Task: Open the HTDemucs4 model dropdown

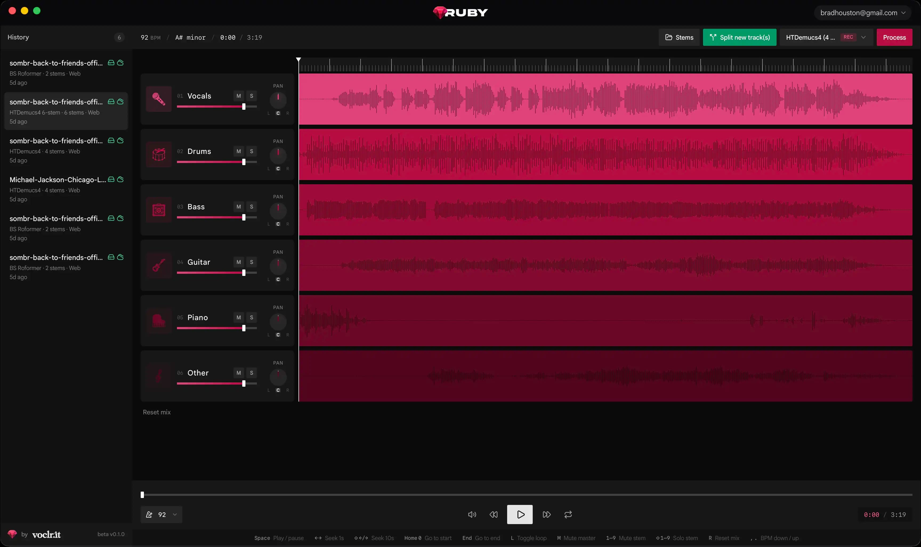Action: (826, 37)
